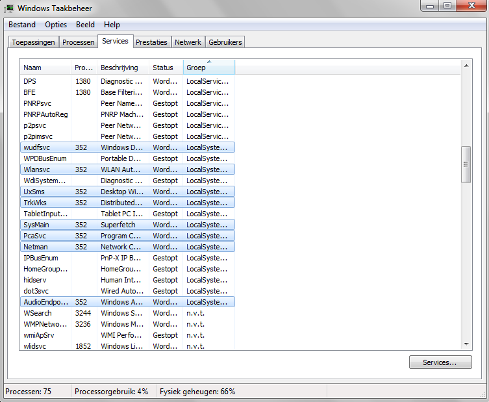
Task: Select the p2psvc service row
Action: click(127, 125)
